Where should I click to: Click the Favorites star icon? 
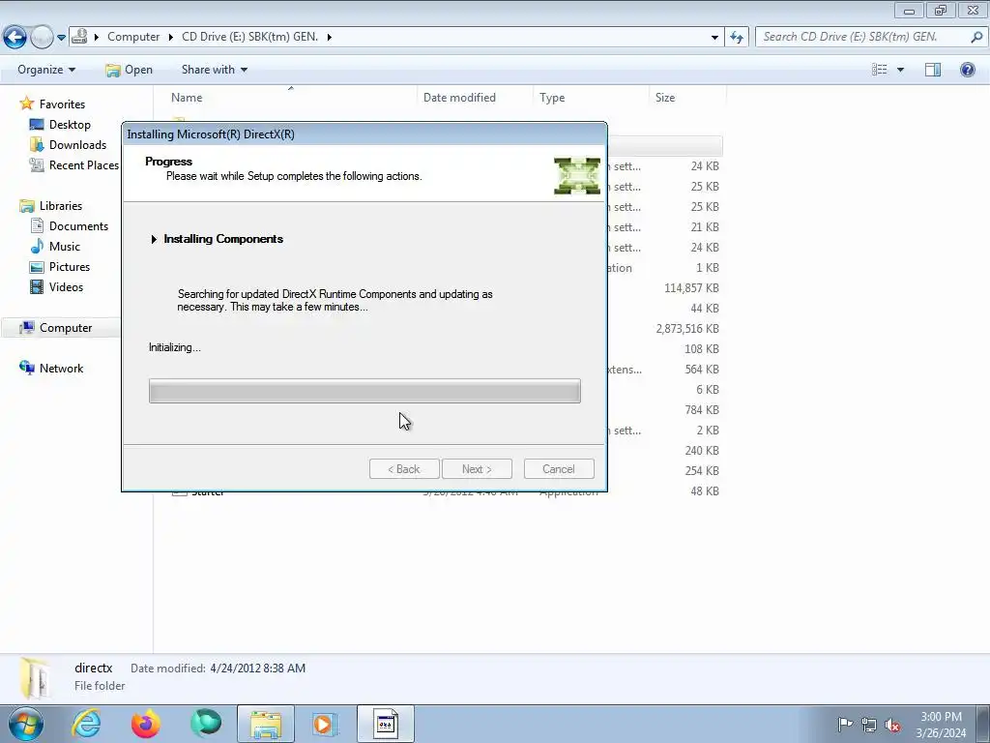click(26, 104)
